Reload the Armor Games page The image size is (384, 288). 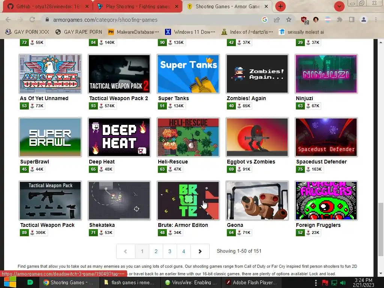pyautogui.click(x=32, y=19)
